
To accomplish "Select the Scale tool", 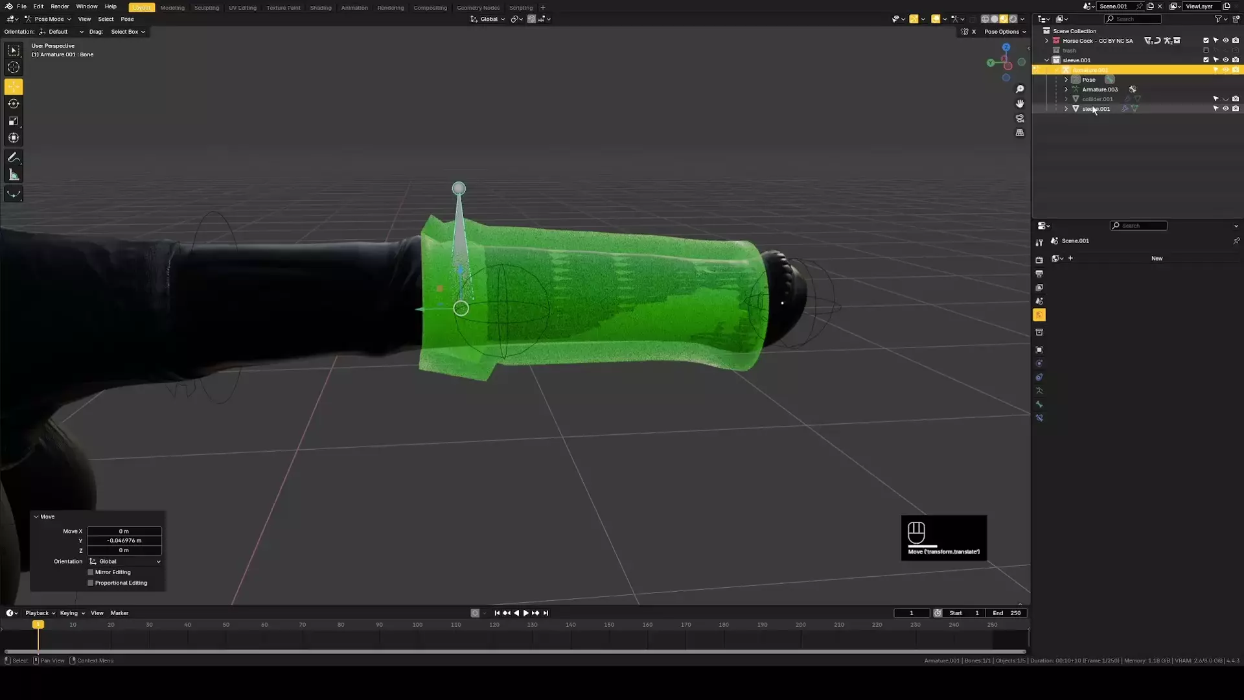I will 14,121.
